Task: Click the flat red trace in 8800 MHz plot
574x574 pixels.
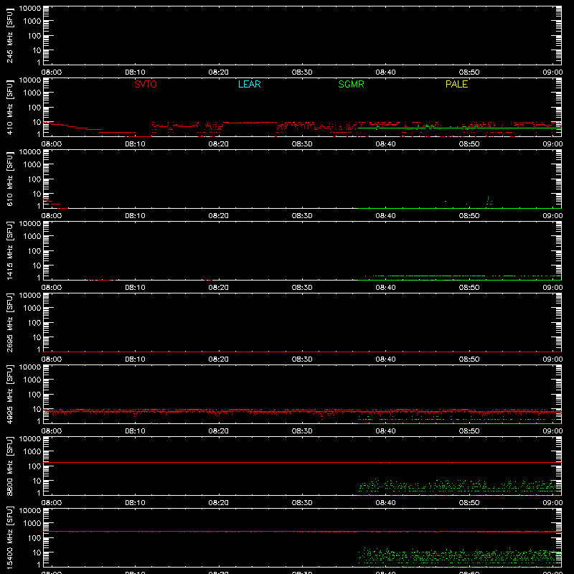Action: (x=302, y=463)
